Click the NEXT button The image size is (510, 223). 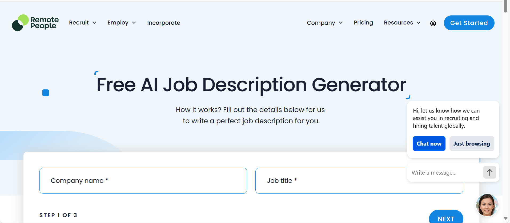coord(446,218)
